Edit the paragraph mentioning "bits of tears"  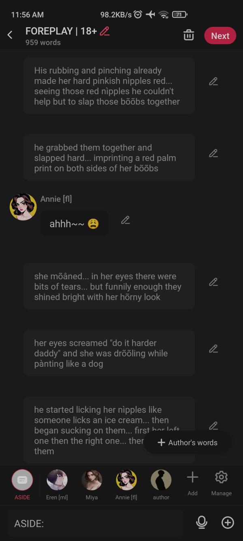[x=213, y=282]
